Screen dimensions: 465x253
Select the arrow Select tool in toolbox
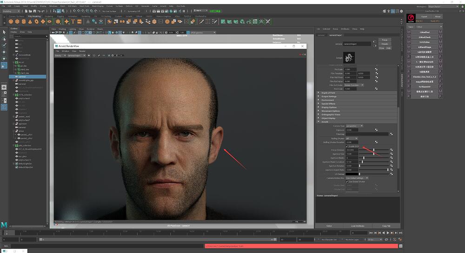pos(4,32)
